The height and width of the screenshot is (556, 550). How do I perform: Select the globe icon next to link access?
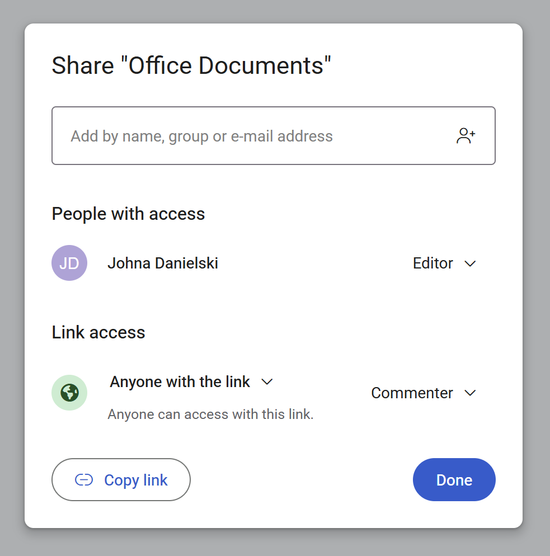69,393
